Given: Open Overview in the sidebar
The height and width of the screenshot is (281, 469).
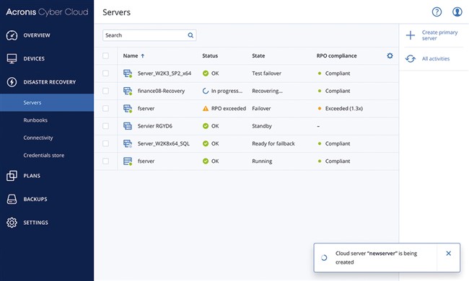Looking at the screenshot, I should click(37, 35).
